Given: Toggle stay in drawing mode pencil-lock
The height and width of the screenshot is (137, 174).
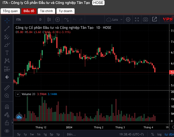Looking at the screenshot, I should 7,115.
